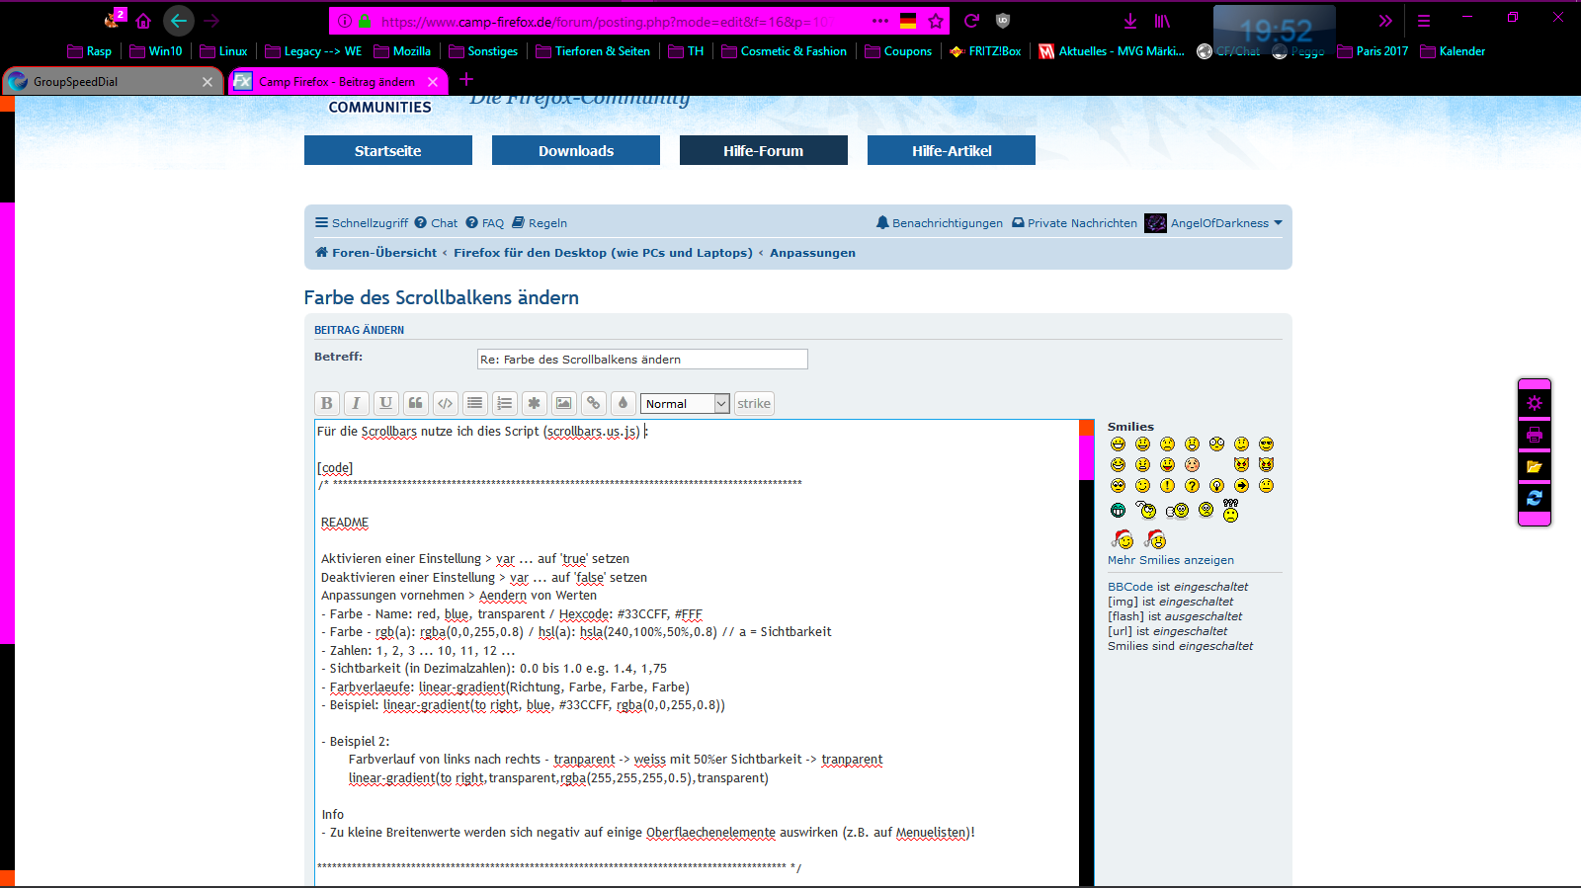
Task: Open the Hilfe-Forum navigation tab
Action: click(x=763, y=151)
